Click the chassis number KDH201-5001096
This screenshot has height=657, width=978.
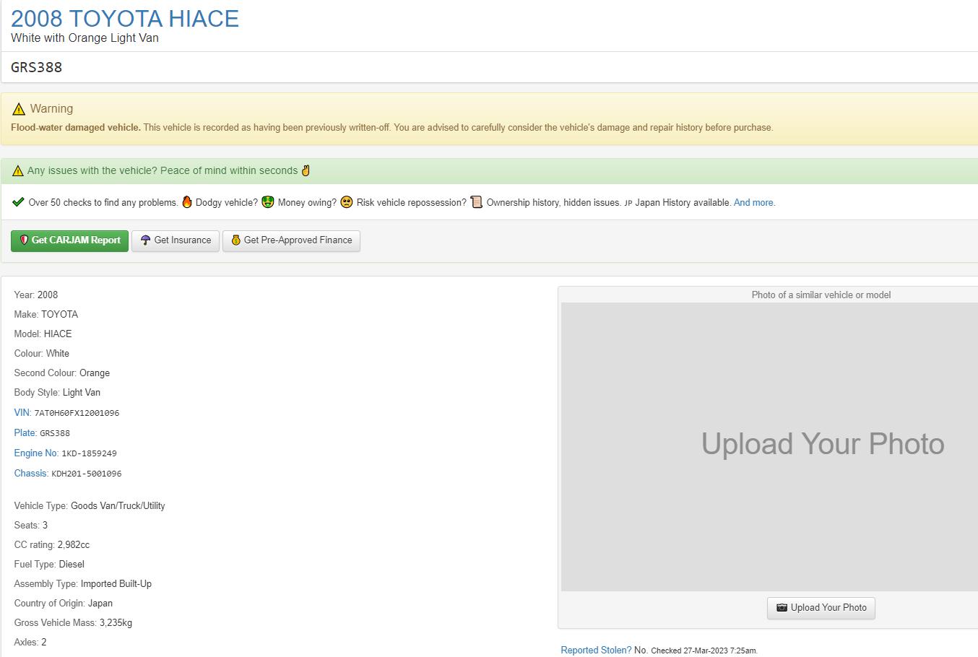(87, 474)
